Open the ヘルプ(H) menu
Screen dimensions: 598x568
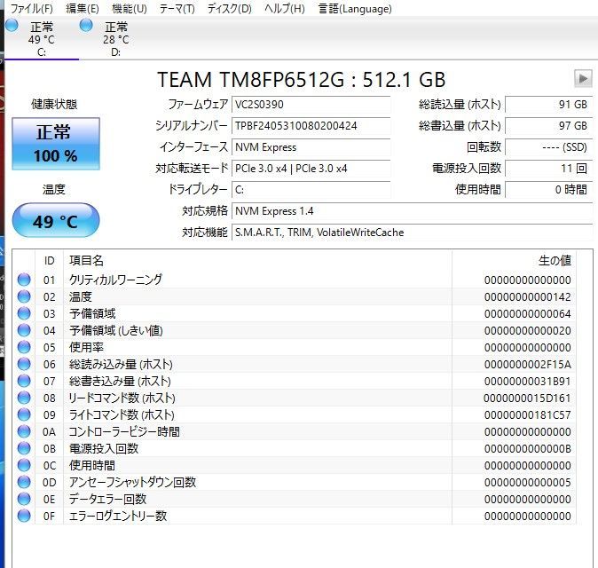click(285, 8)
